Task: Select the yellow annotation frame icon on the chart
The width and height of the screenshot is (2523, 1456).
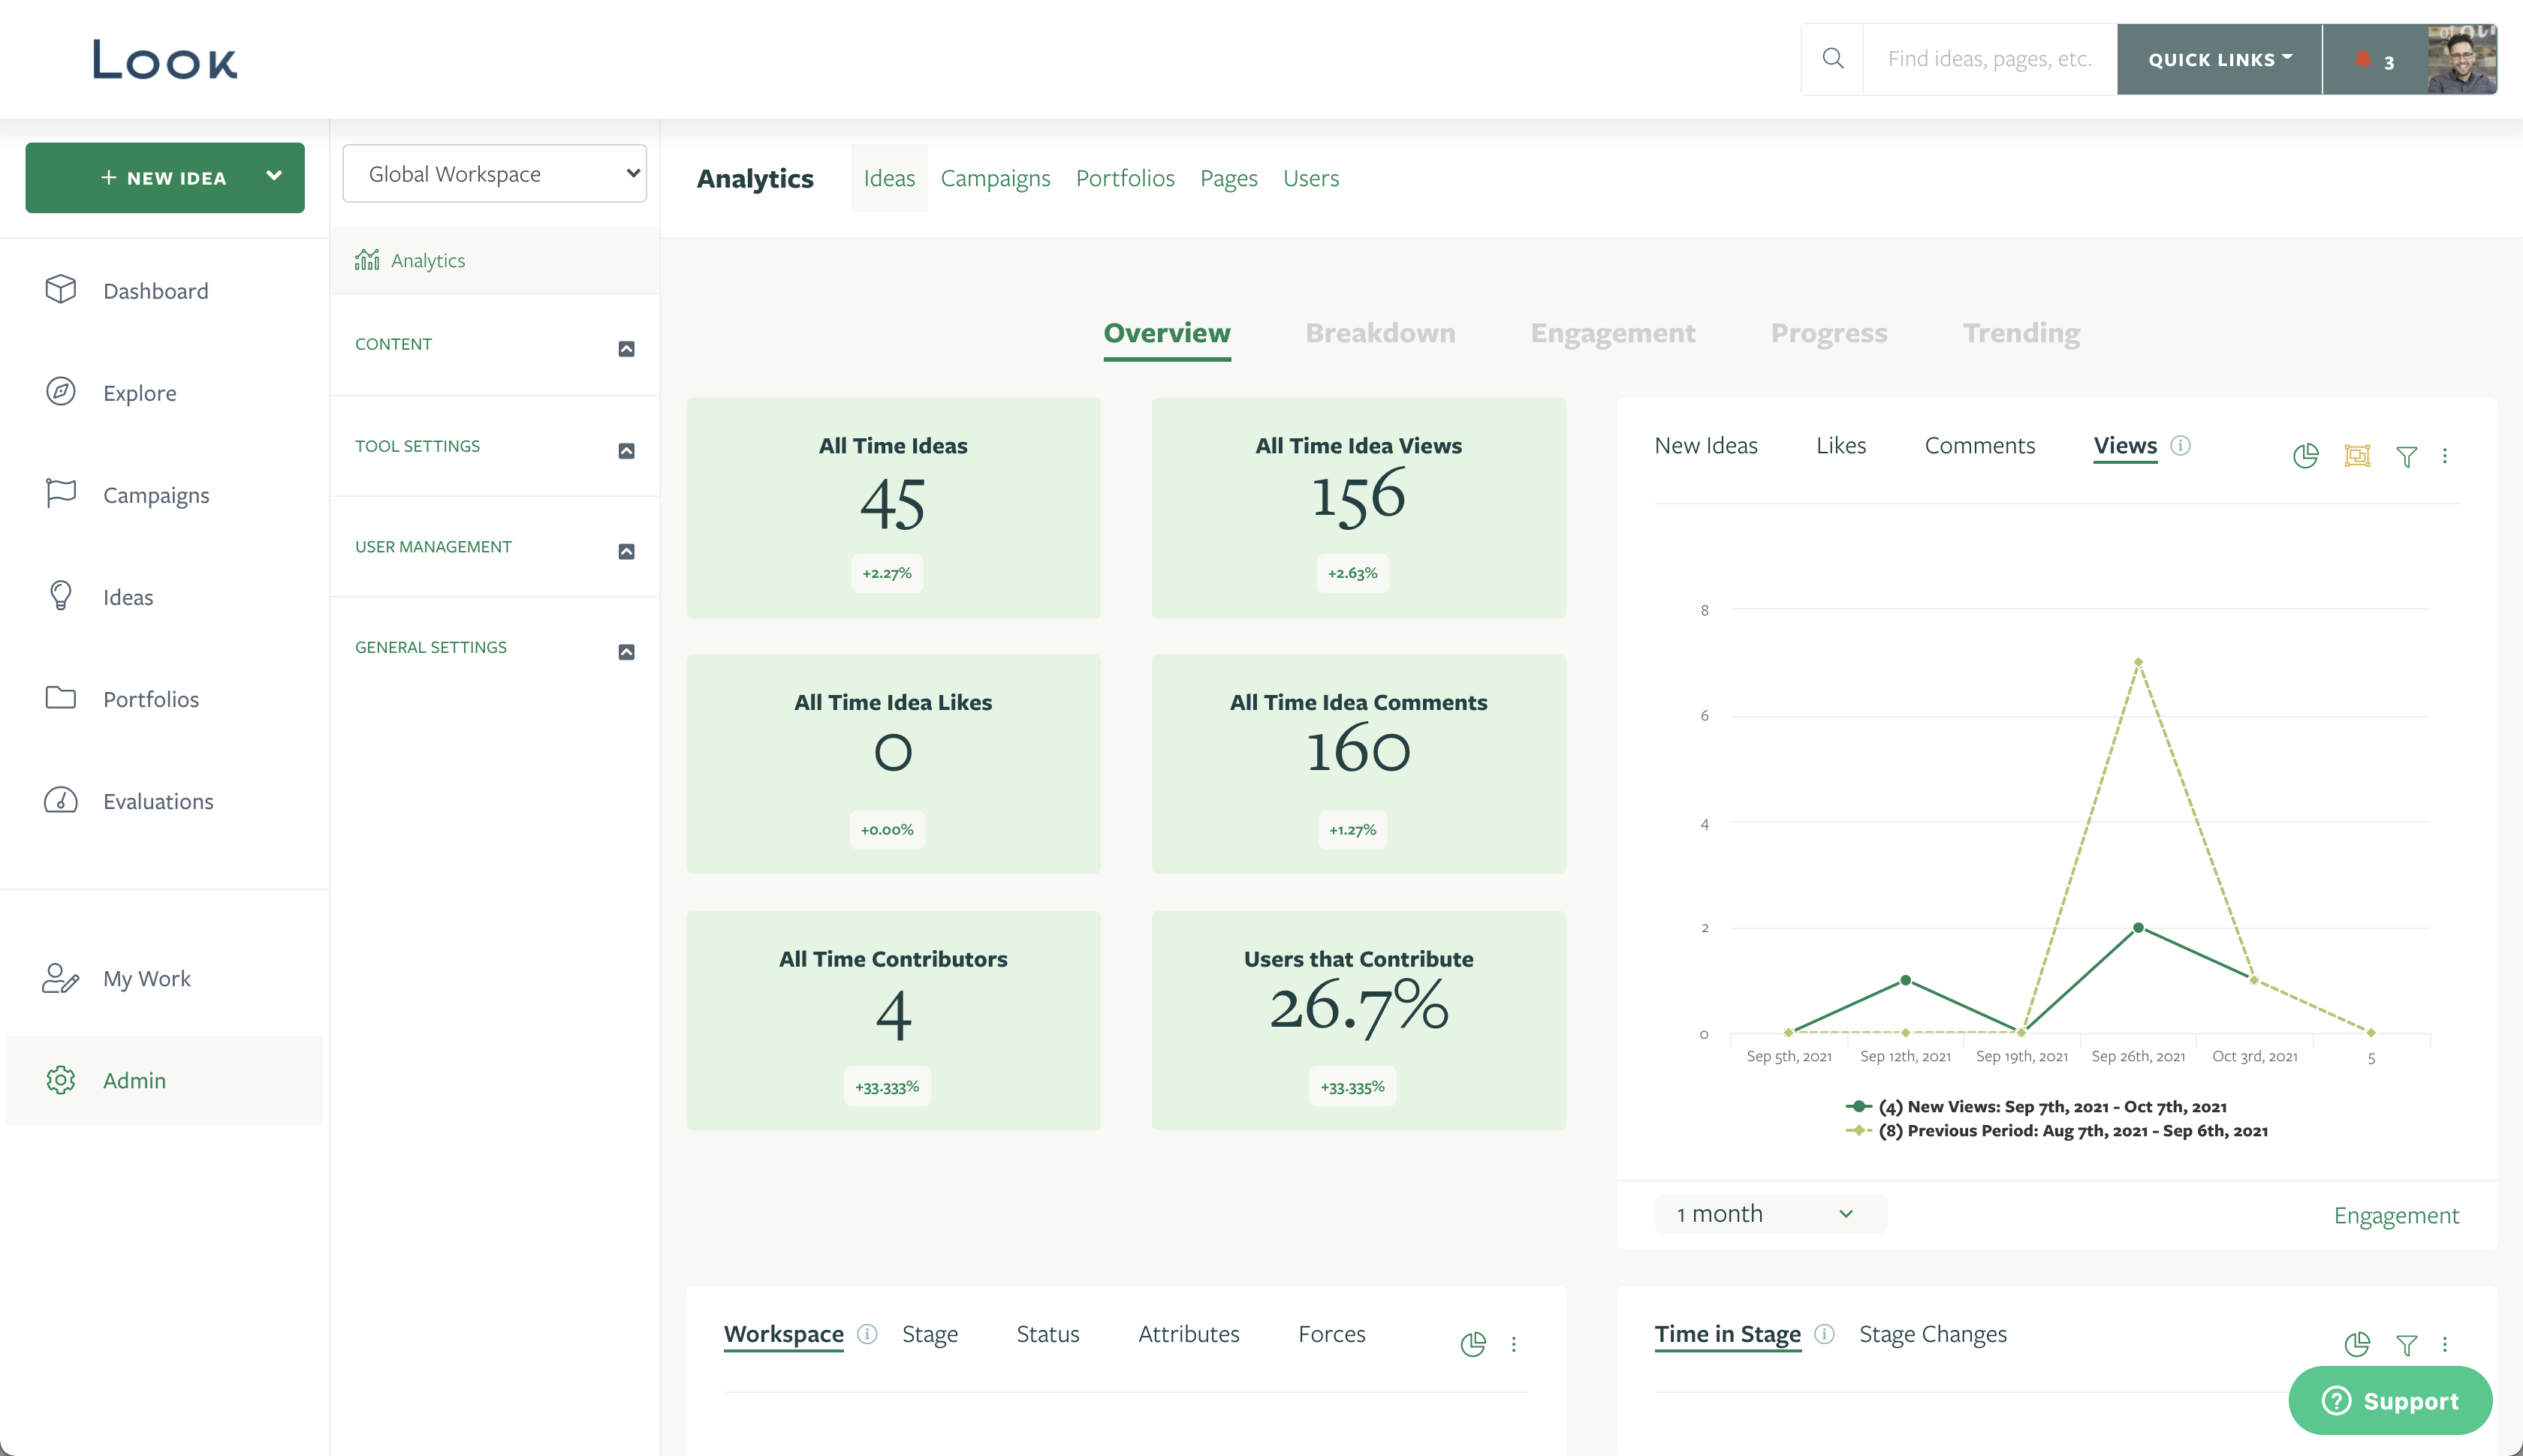Action: tap(2356, 456)
